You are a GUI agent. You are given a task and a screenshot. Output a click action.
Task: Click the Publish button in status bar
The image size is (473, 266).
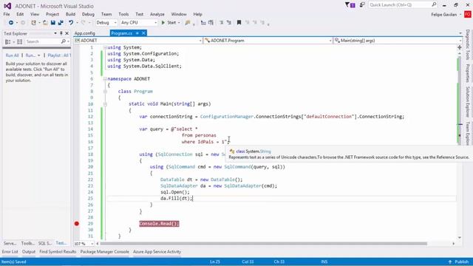pyautogui.click(x=458, y=262)
